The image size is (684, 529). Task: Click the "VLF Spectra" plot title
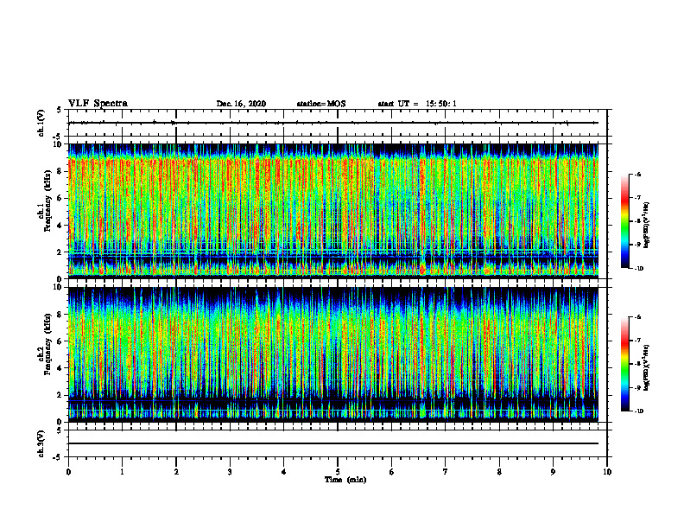(98, 104)
